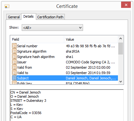134x121 pixels.
Task: Click the Serial number field icon
Action: (14, 46)
